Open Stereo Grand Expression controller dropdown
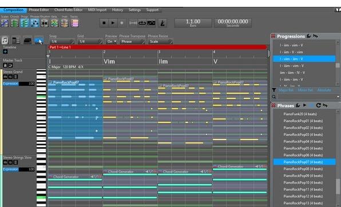Viewport: 341px width, 207px height. [x=11, y=83]
